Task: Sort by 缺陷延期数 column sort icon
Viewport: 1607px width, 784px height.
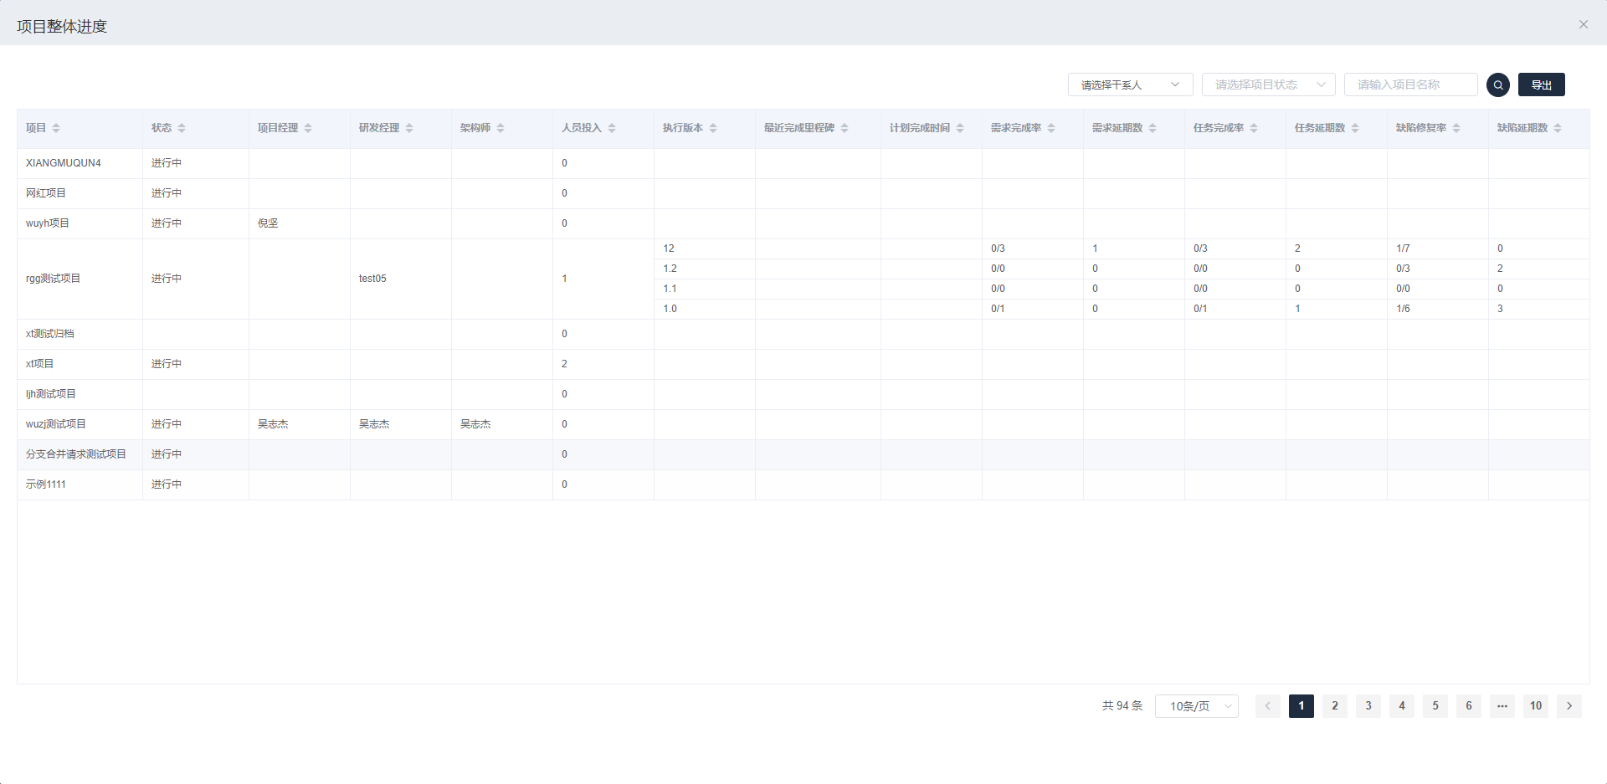Action: point(1558,128)
